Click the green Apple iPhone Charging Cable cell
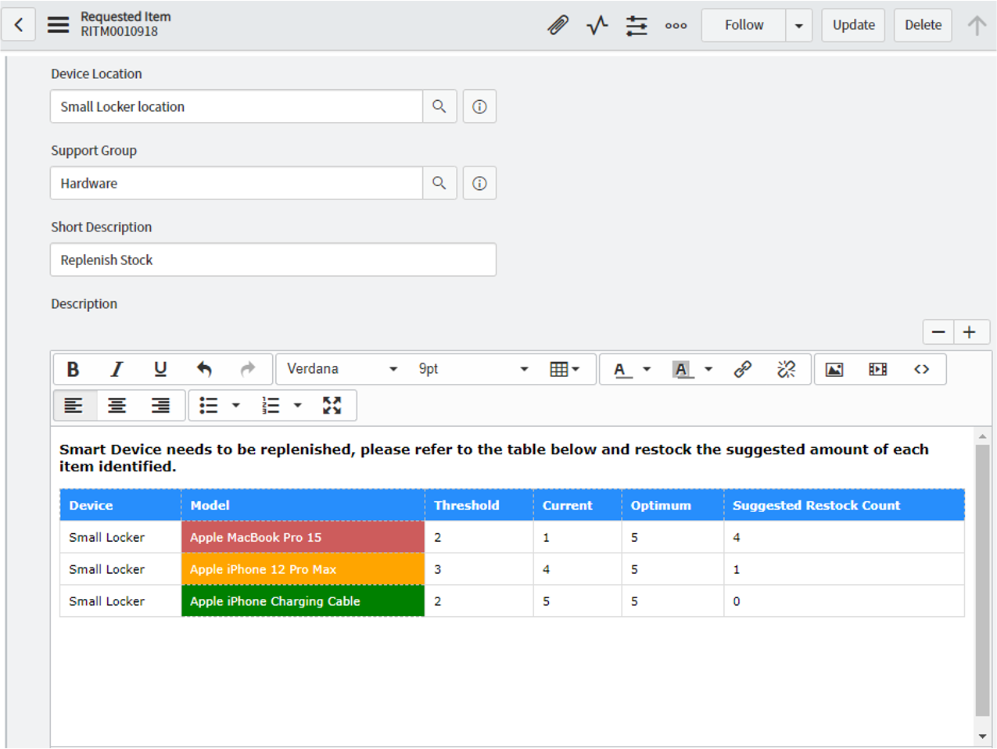The height and width of the screenshot is (749, 997). click(x=303, y=601)
